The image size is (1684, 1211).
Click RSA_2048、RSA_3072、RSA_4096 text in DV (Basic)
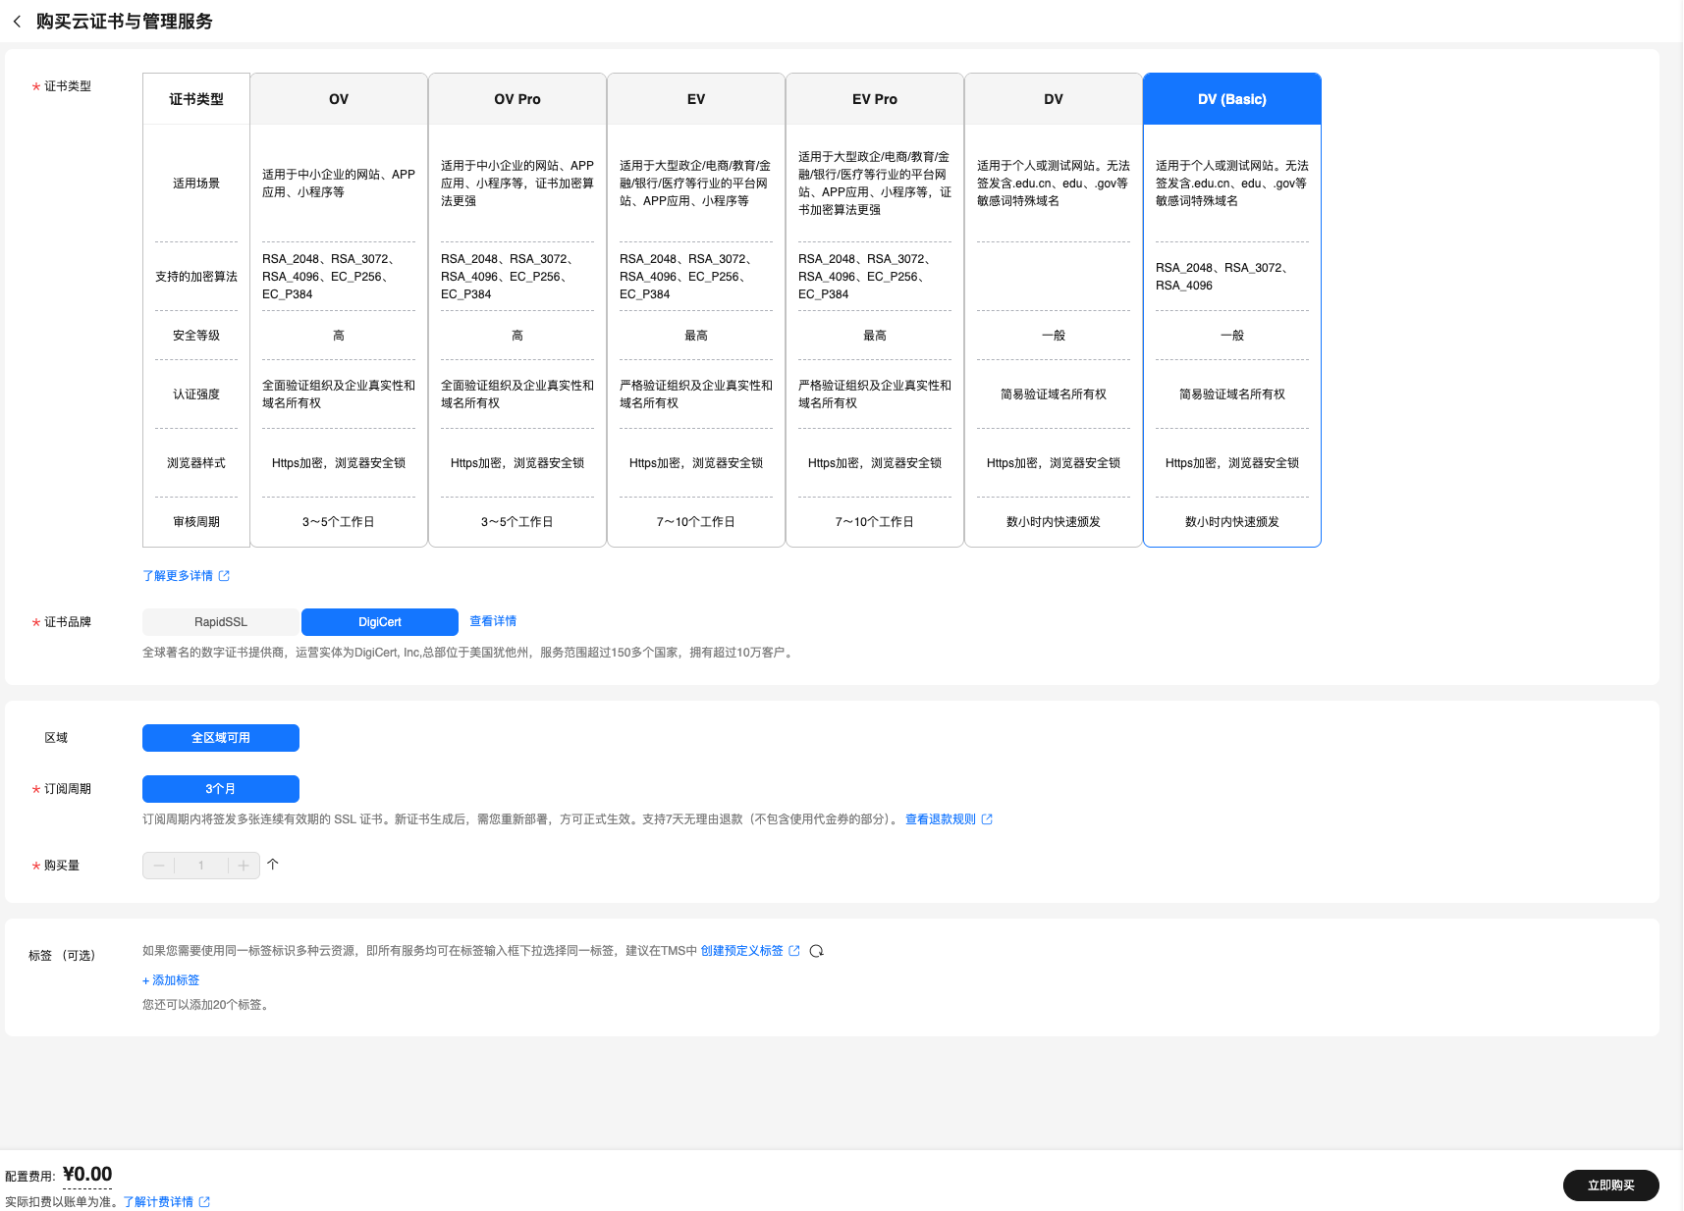[x=1222, y=277]
